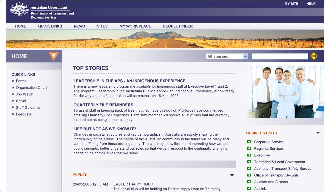Click green arrow icon beside Aviation and Airports
Viewport: 330px width, 192px height.
tap(249, 182)
